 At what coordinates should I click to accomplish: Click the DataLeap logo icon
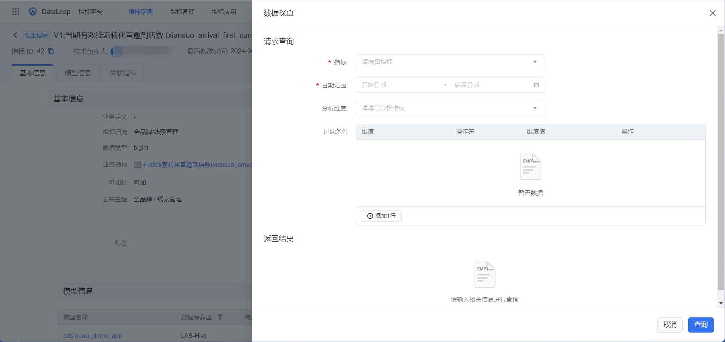[33, 12]
